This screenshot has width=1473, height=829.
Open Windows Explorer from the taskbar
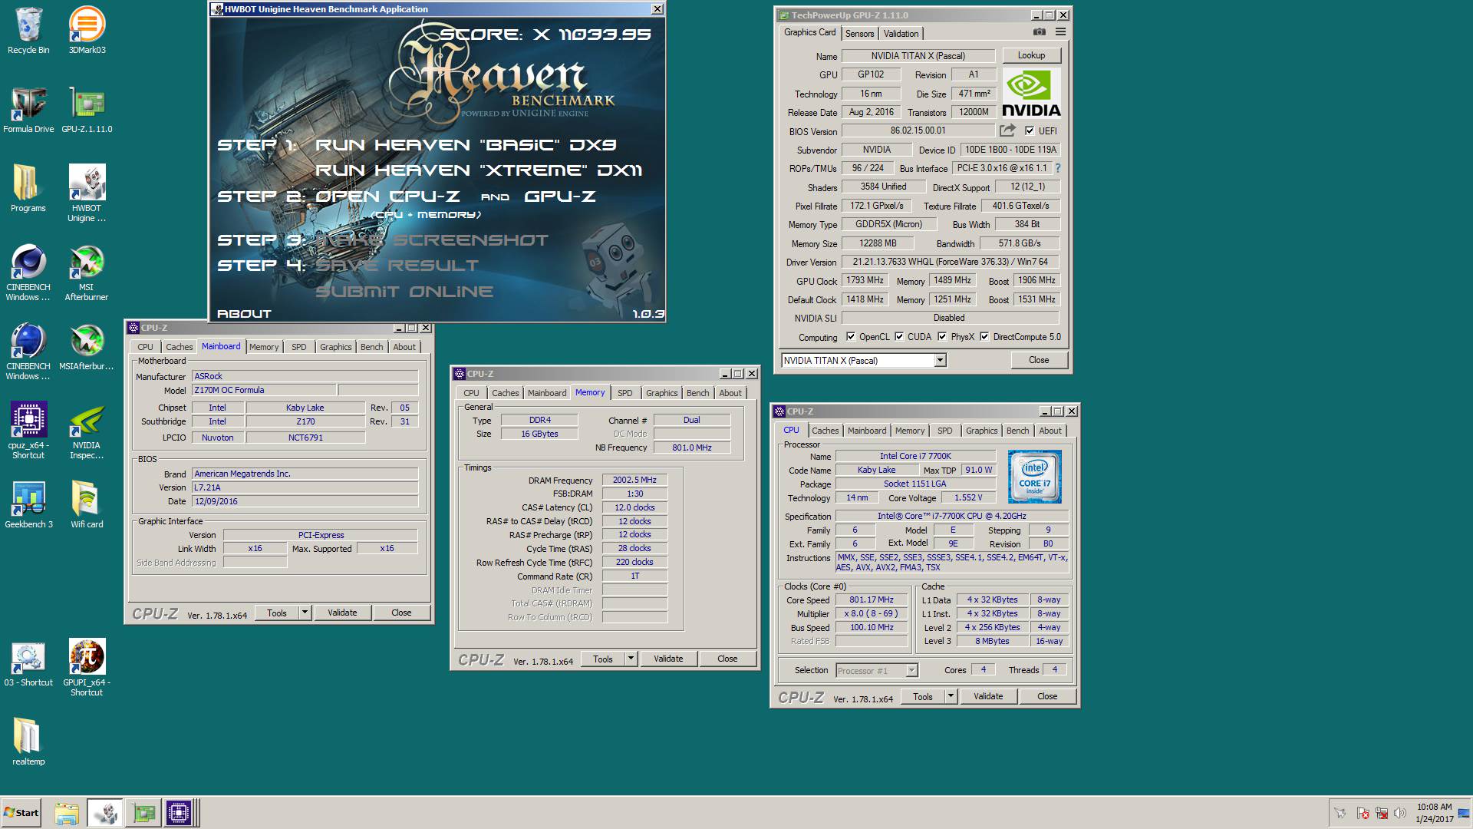pos(67,813)
